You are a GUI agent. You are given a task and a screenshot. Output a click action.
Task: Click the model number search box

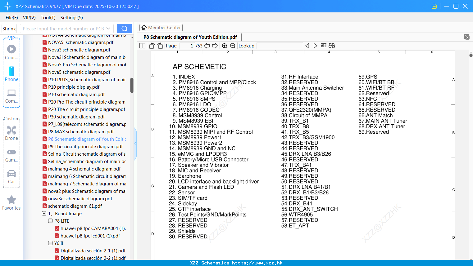coord(67,29)
